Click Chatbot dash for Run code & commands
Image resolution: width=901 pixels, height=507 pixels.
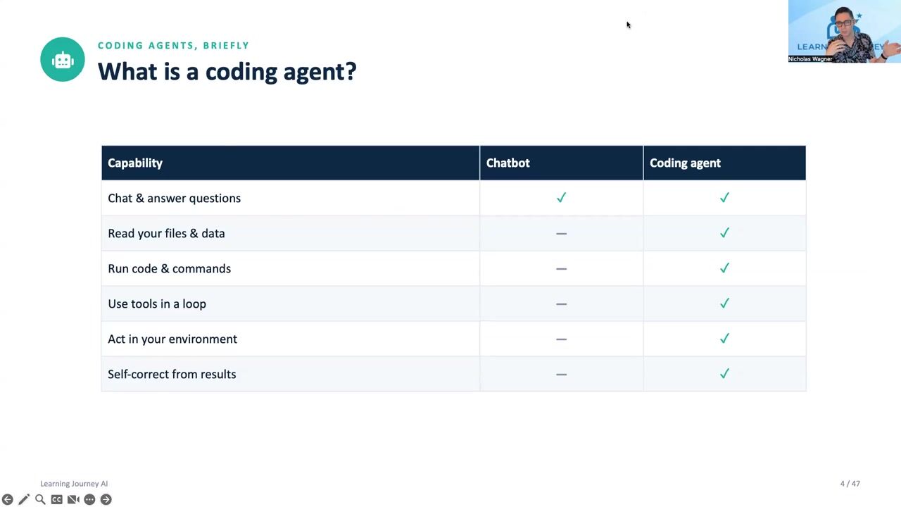pyautogui.click(x=561, y=268)
